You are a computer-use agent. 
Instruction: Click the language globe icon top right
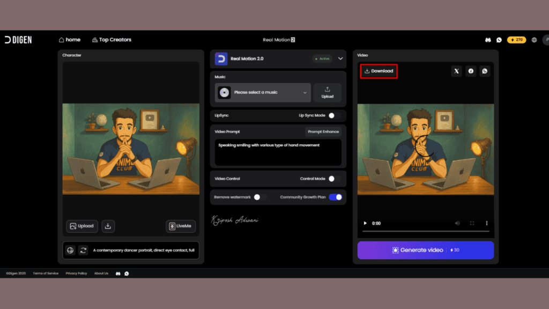point(534,39)
